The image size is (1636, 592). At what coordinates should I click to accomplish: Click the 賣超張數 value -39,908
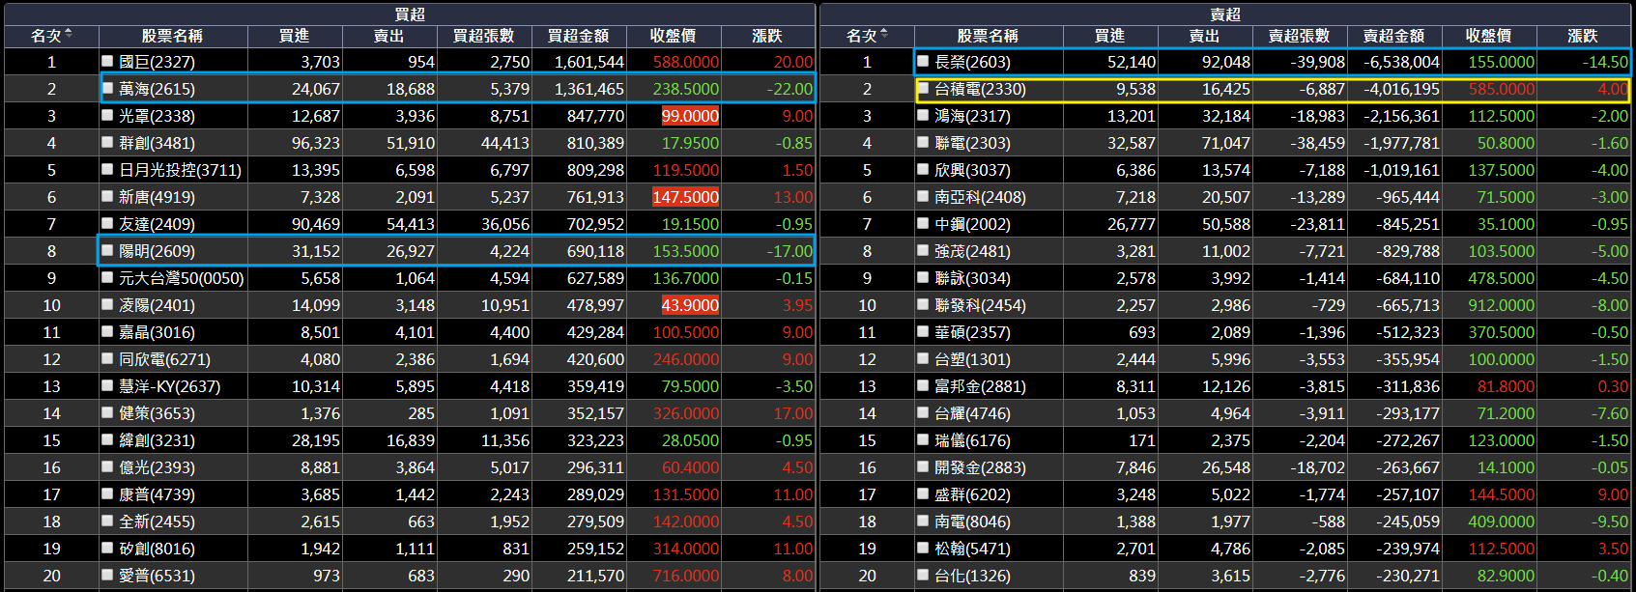tap(1318, 62)
